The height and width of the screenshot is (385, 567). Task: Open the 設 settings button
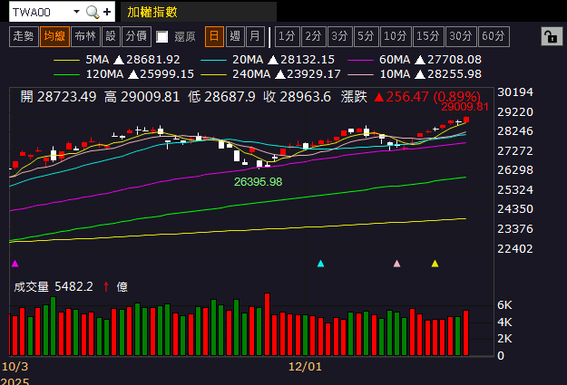click(x=111, y=36)
